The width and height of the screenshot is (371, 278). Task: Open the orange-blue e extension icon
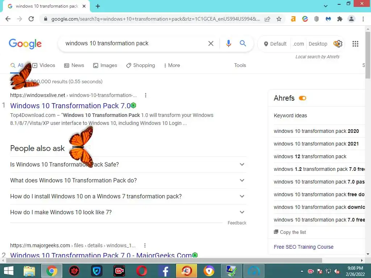[305, 19]
